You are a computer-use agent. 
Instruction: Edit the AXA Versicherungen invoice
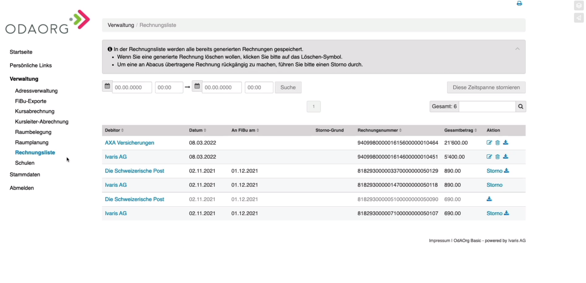point(489,143)
